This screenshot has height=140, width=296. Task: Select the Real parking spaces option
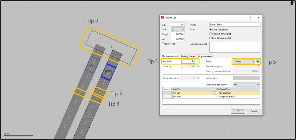210,38
